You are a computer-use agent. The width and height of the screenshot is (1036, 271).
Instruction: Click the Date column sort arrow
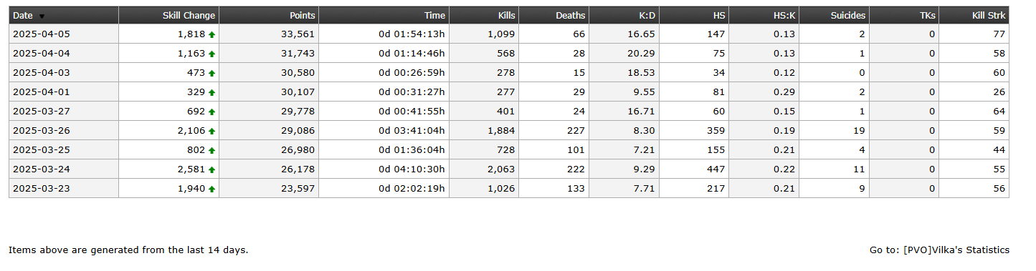click(x=42, y=16)
